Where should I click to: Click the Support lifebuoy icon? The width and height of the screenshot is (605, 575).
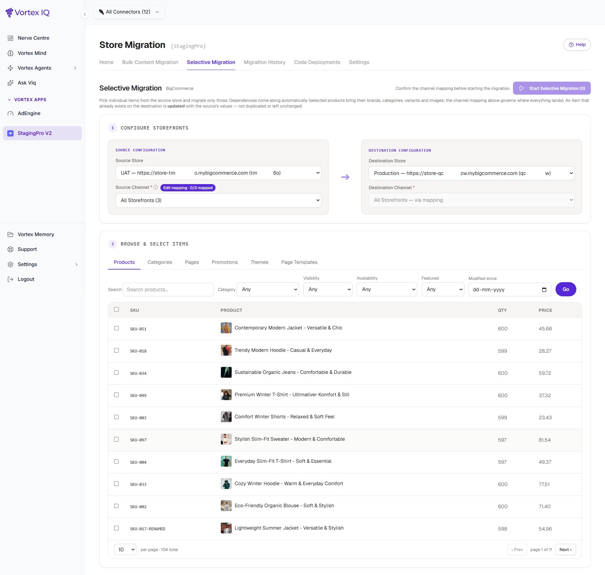pyautogui.click(x=10, y=249)
